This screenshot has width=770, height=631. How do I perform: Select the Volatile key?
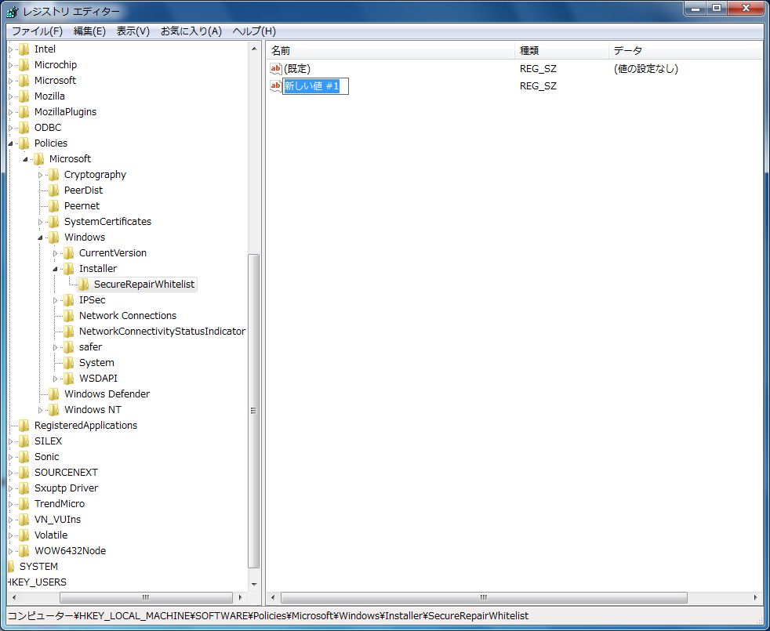[51, 535]
